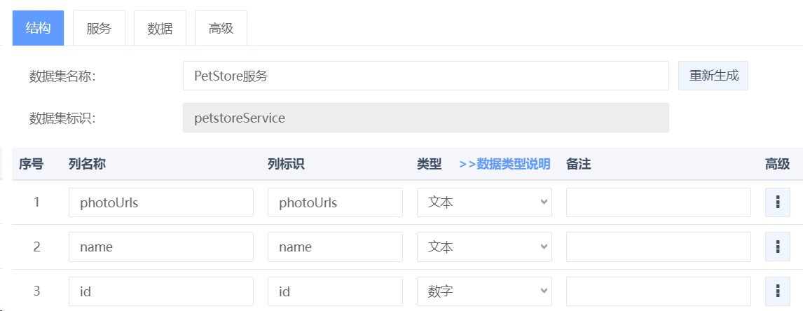Expand type dropdown for photoUrls column
803x311 pixels.
(x=484, y=202)
